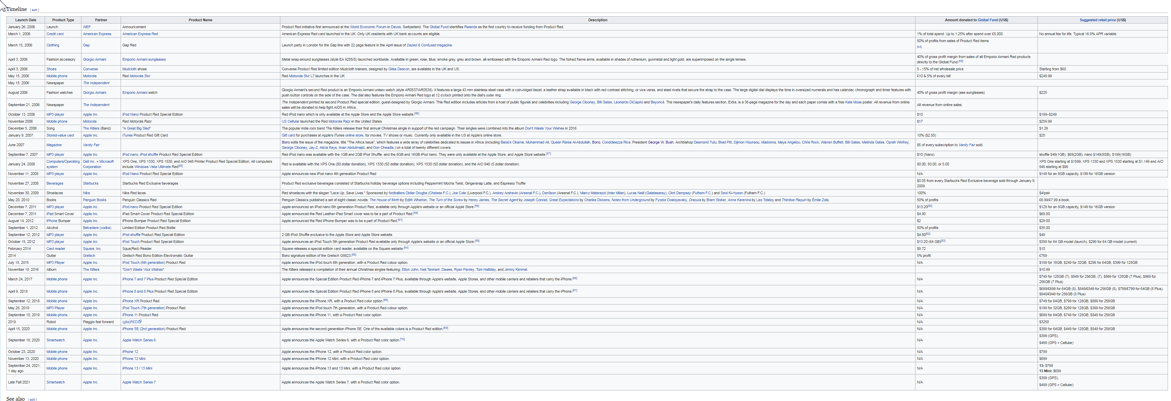Viewport: 1171px width, 401px height.
Task: Open the iPhone 13 / 13 Mini link
Action: click(137, 368)
